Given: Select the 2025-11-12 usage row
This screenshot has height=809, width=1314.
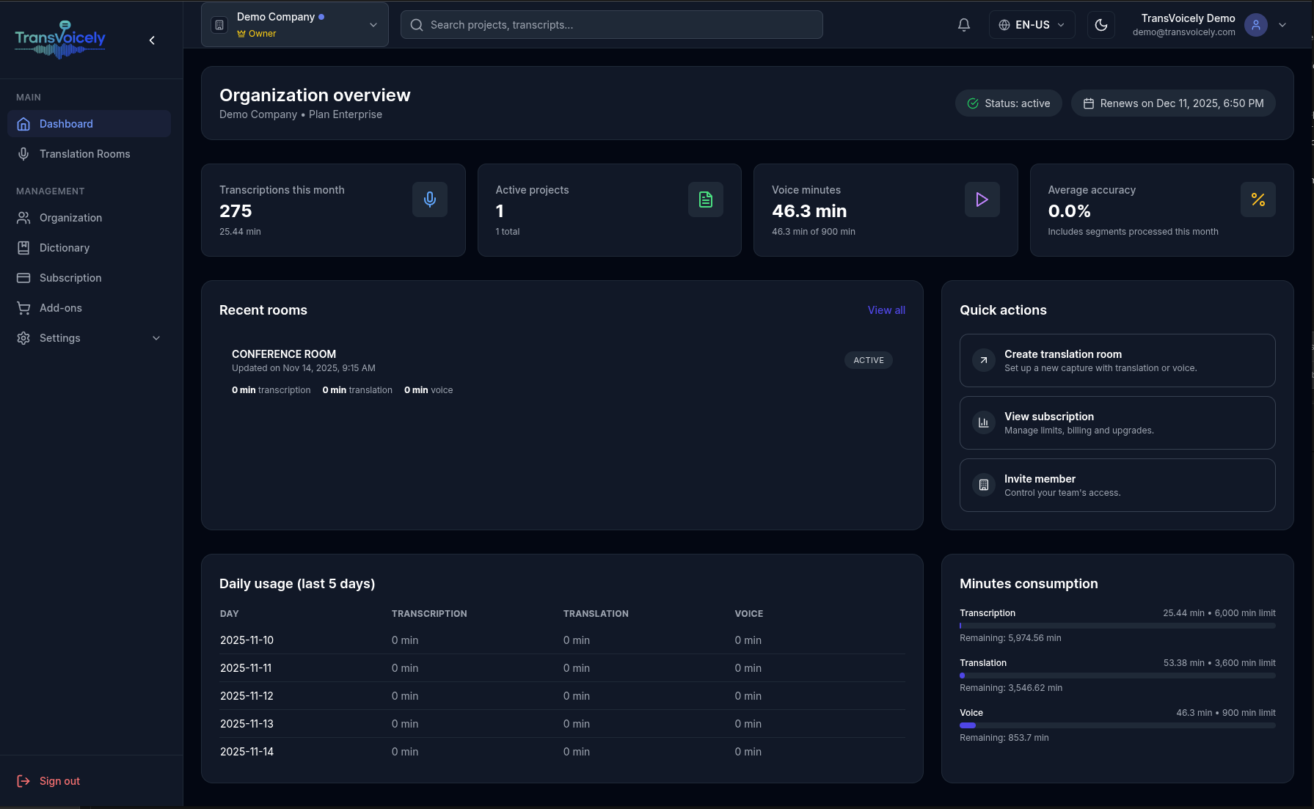Looking at the screenshot, I should click(562, 696).
